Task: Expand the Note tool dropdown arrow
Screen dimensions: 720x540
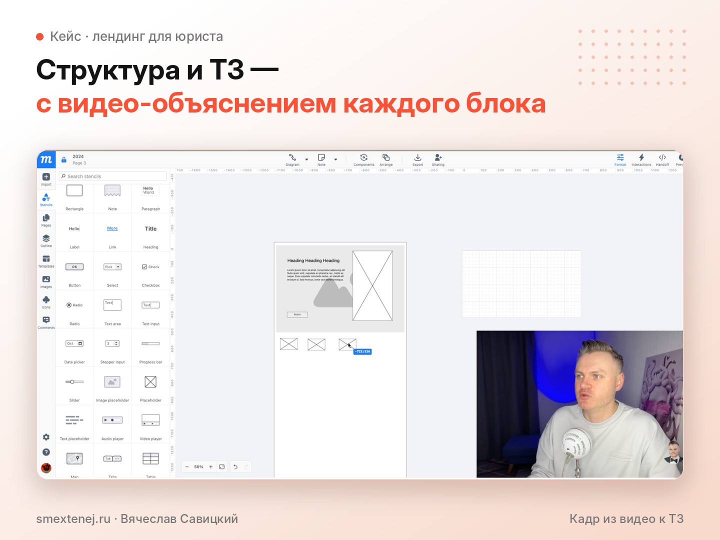Action: coord(335,159)
